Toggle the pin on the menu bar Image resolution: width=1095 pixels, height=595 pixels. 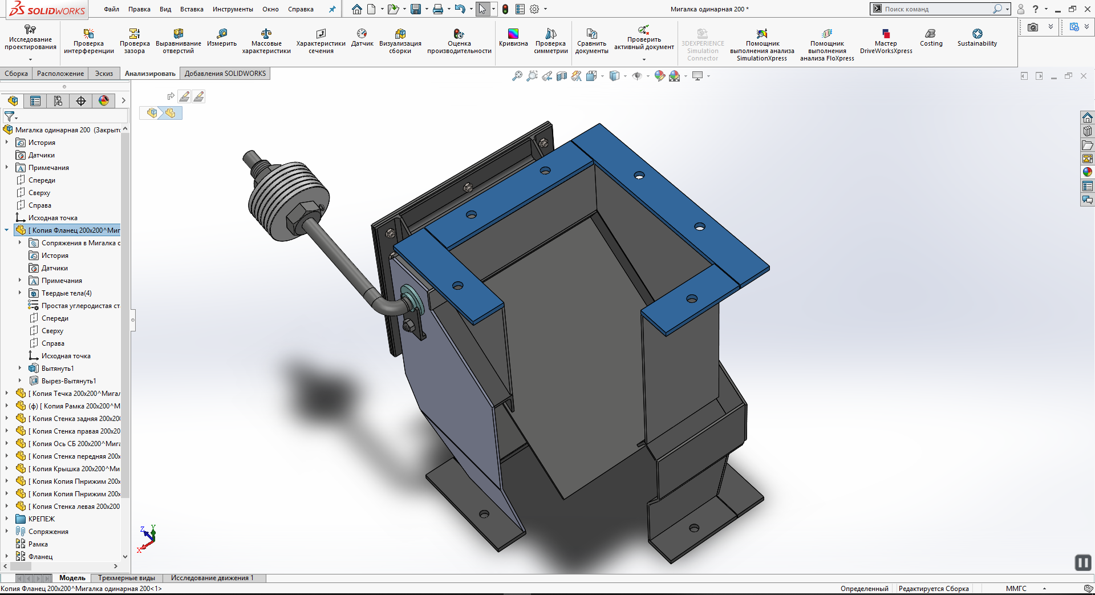click(x=332, y=9)
